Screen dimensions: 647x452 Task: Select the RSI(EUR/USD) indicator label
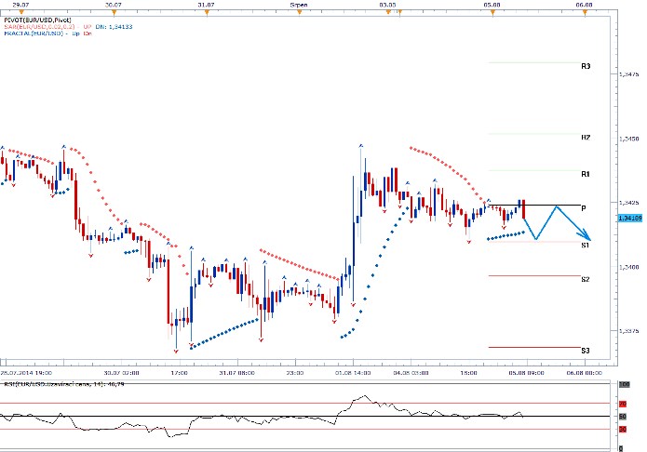[63, 384]
